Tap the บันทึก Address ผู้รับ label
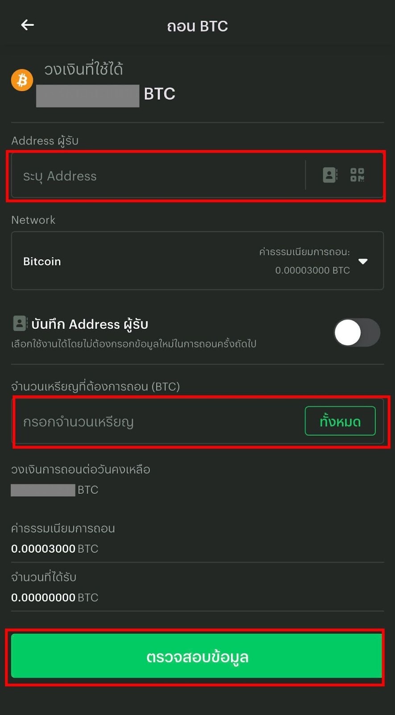The image size is (395, 715). [90, 324]
